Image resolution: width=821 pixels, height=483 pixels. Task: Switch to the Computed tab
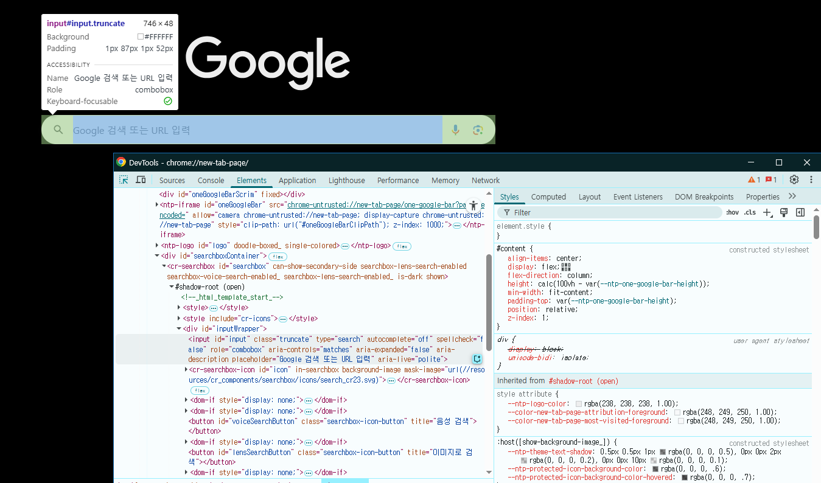548,196
